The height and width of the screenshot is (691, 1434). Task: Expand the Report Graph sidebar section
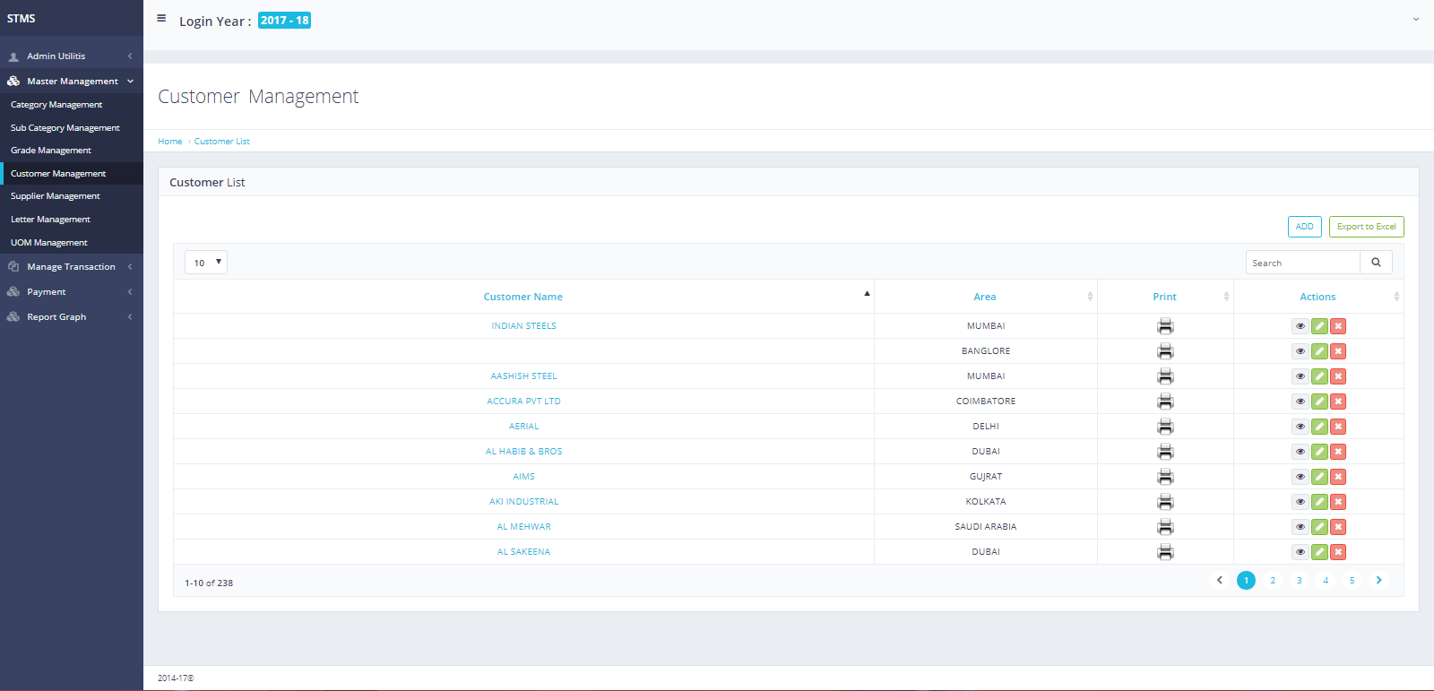point(56,317)
